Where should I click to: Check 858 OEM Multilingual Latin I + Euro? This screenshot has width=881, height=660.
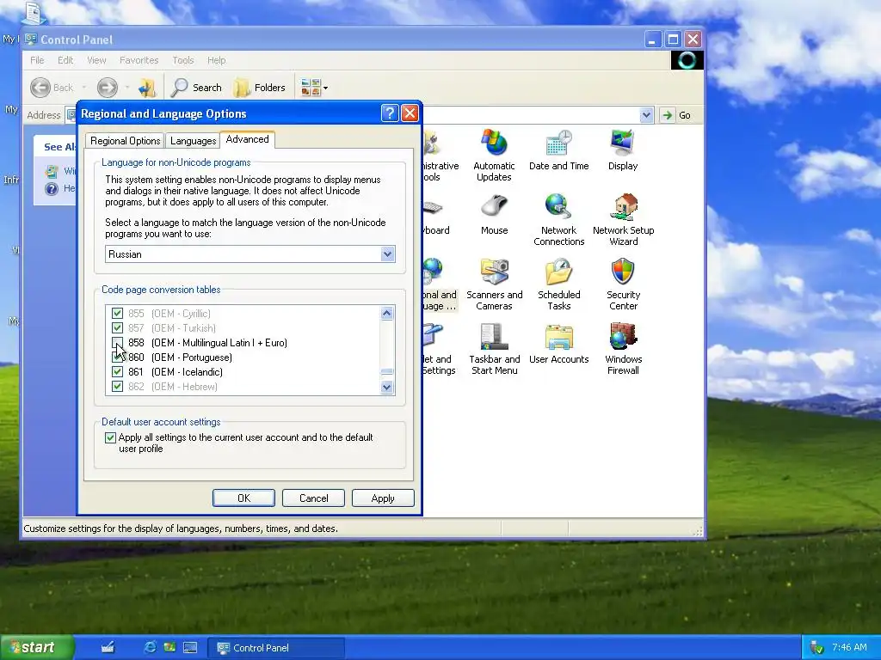coord(117,342)
